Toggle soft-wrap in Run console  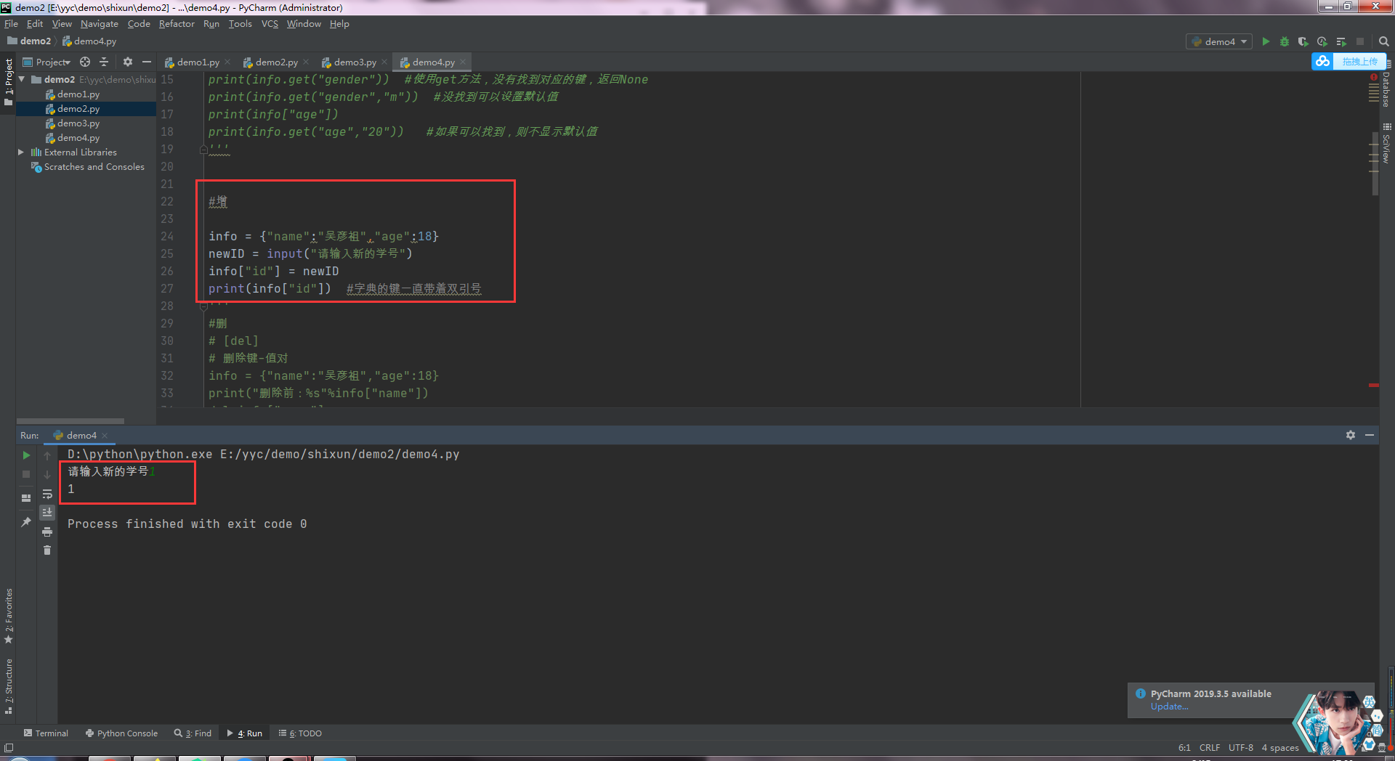(x=47, y=494)
